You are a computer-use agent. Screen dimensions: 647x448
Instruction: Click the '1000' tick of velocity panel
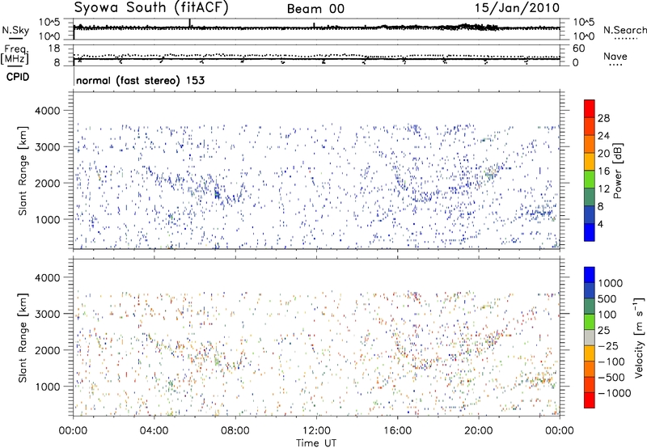tap(47, 387)
